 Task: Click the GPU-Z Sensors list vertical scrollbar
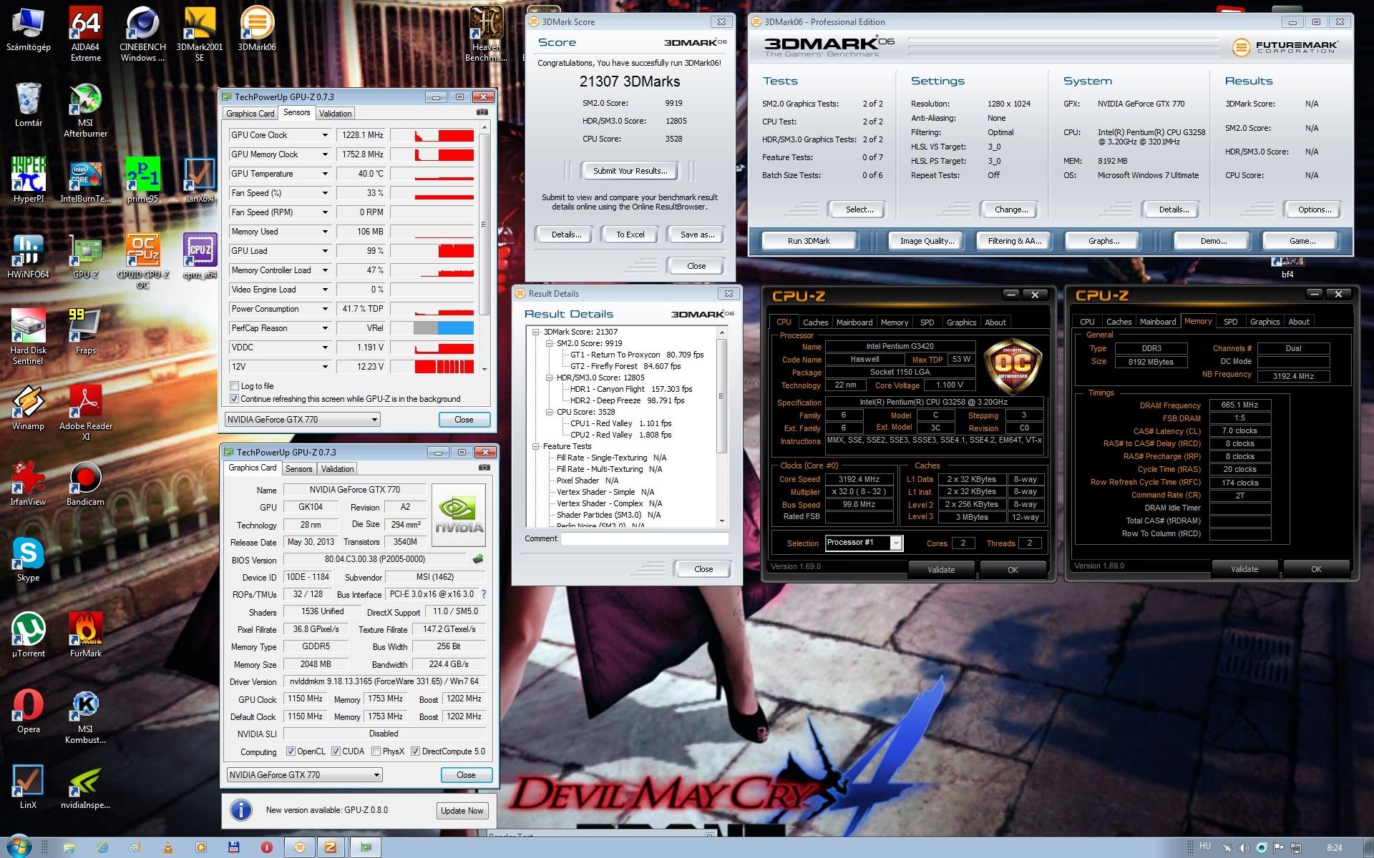(484, 248)
